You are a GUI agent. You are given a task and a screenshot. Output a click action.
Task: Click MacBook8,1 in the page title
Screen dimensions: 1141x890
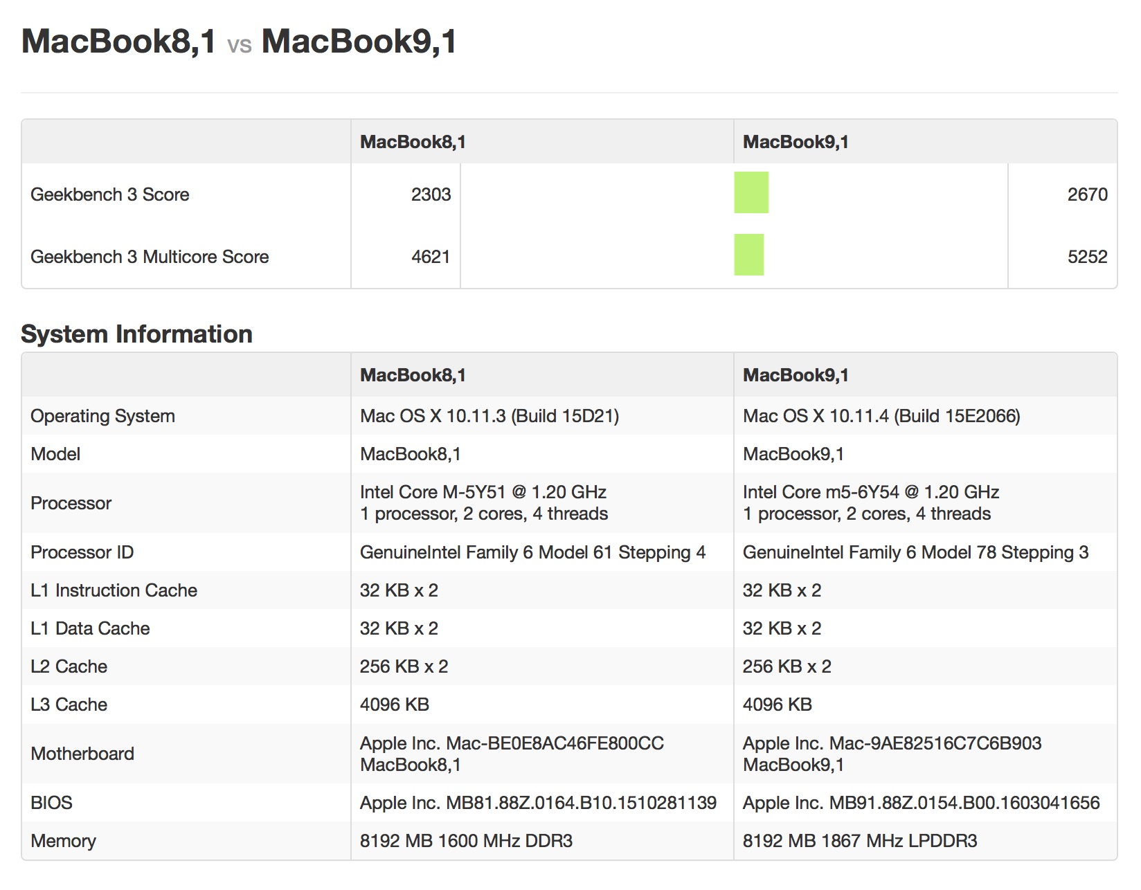click(x=119, y=41)
